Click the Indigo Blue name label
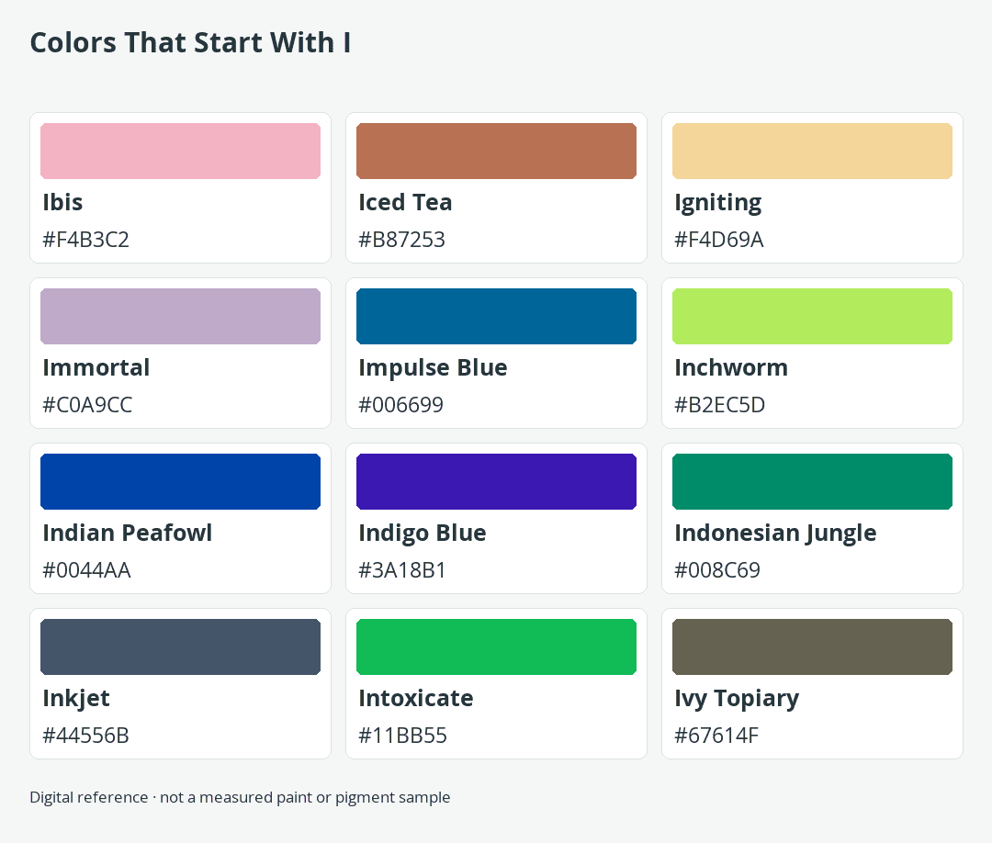 click(423, 534)
